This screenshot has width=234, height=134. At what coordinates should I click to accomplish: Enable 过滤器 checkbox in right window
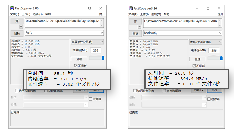tap(209, 99)
